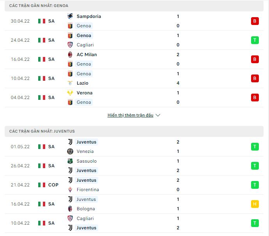Click the Bologna club crest icon
The height and width of the screenshot is (236, 269).
coord(70,209)
